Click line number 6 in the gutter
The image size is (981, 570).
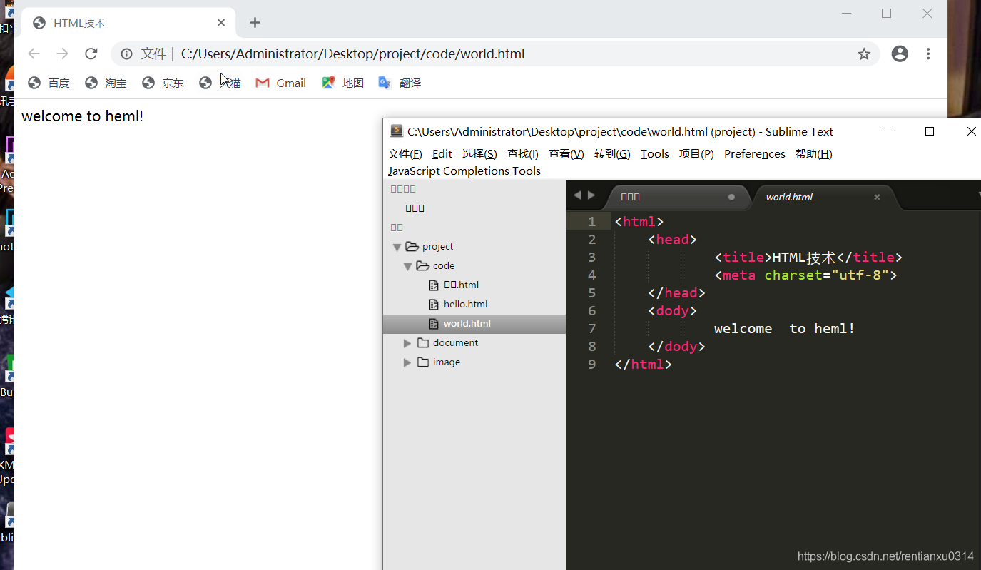pyautogui.click(x=592, y=310)
